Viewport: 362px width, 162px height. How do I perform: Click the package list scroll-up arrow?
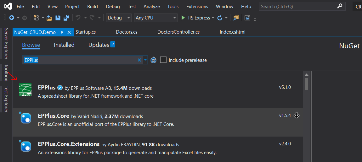(x=306, y=74)
